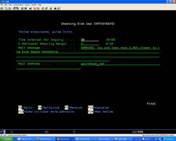
Task: Click the F24=Más teclas function key
Action: 101,112
